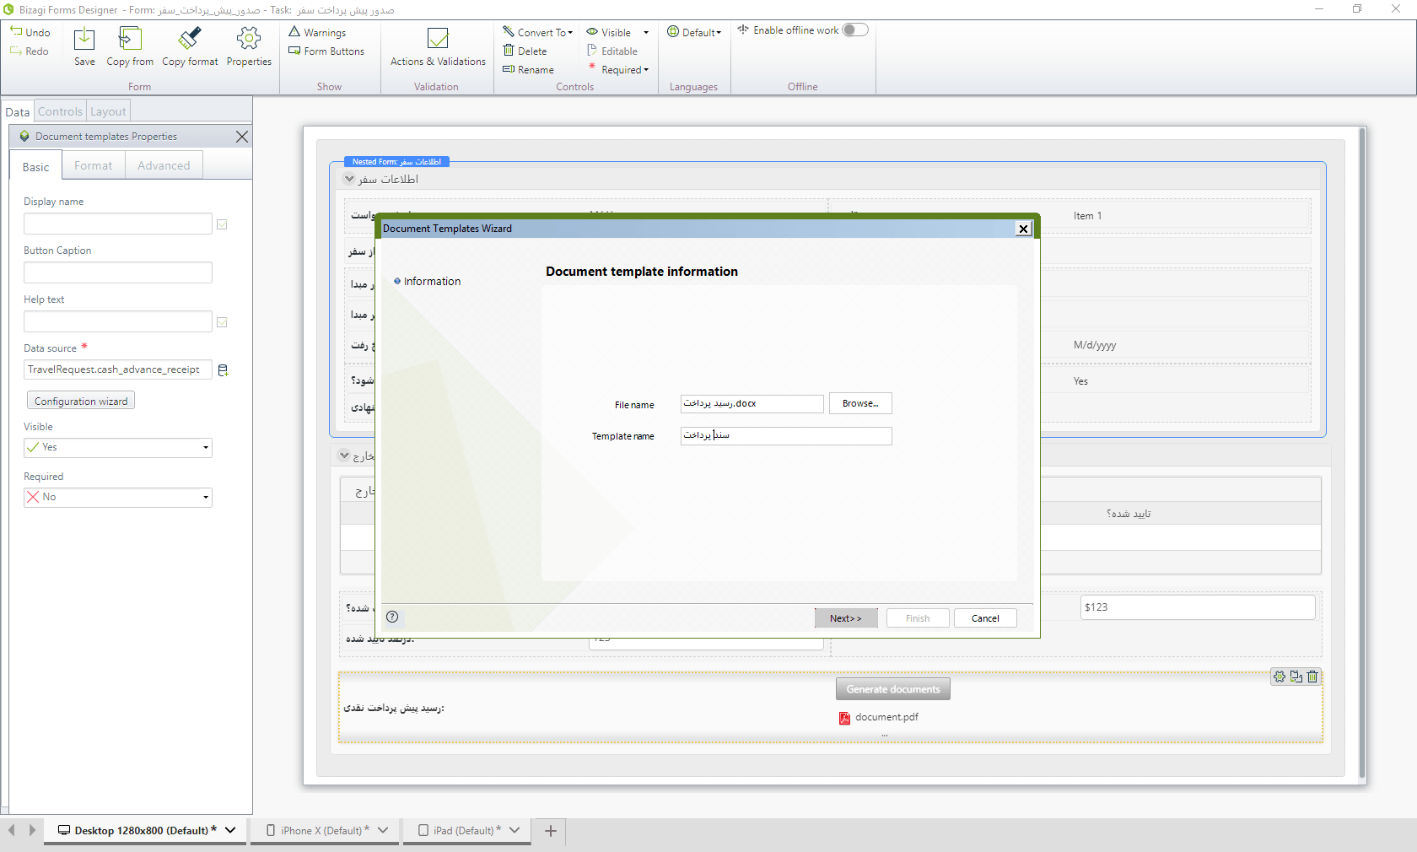
Task: Switch to Controls tab
Action: pyautogui.click(x=60, y=111)
